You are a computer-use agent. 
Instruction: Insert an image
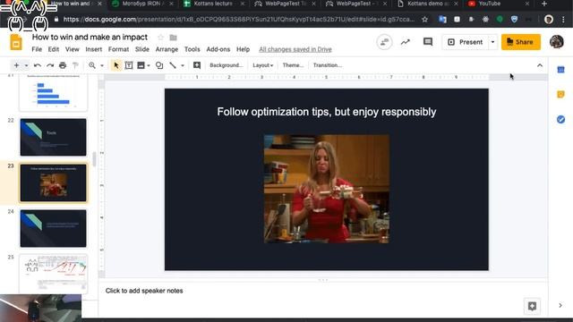(141, 65)
